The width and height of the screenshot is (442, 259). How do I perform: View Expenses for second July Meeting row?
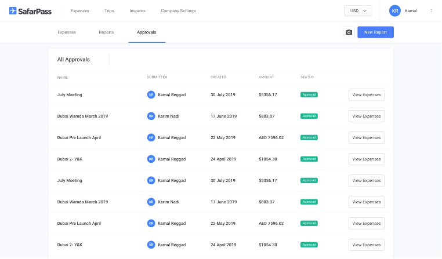point(367,180)
